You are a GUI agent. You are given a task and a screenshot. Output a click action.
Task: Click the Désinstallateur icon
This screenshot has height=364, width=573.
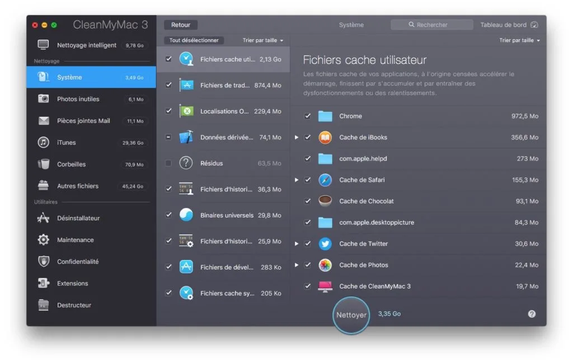[x=43, y=218]
